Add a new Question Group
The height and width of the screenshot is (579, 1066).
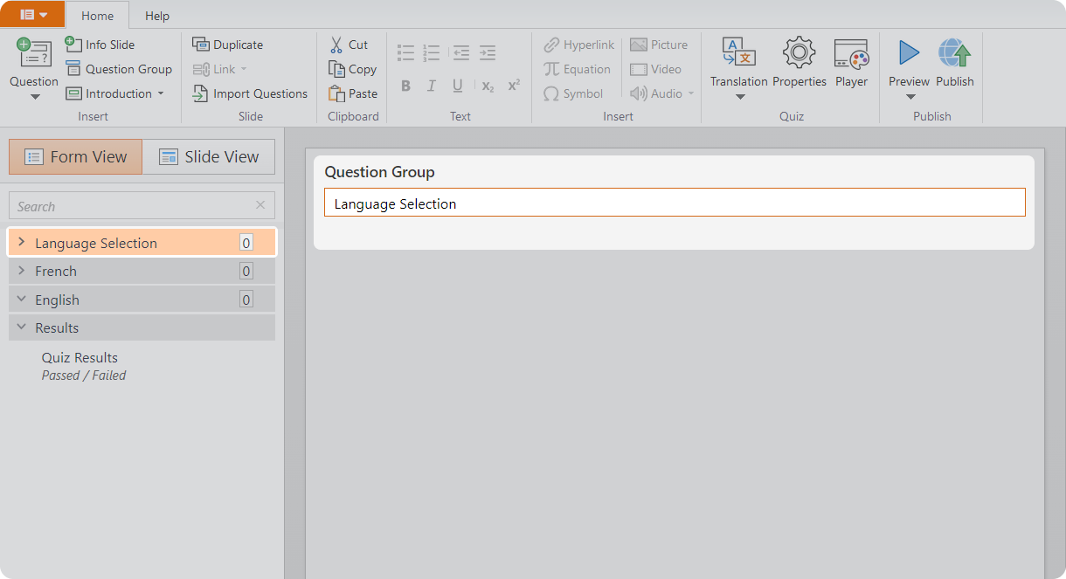[119, 69]
